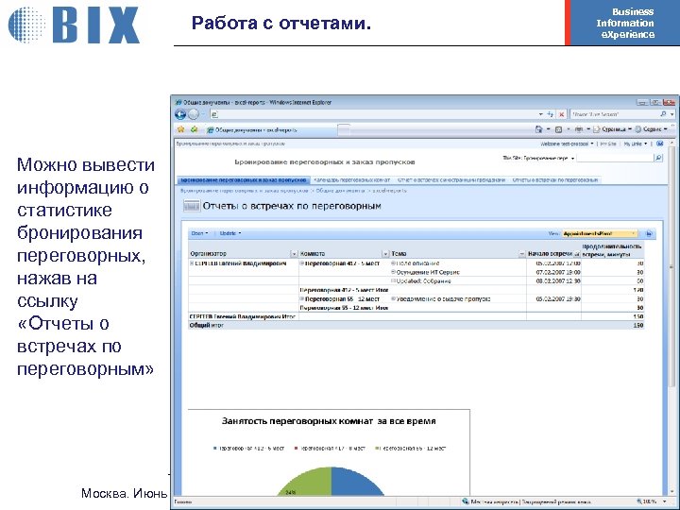Click the 'Начало встречи' sort filter button
Viewport: 680px width, 510px height.
(577, 254)
